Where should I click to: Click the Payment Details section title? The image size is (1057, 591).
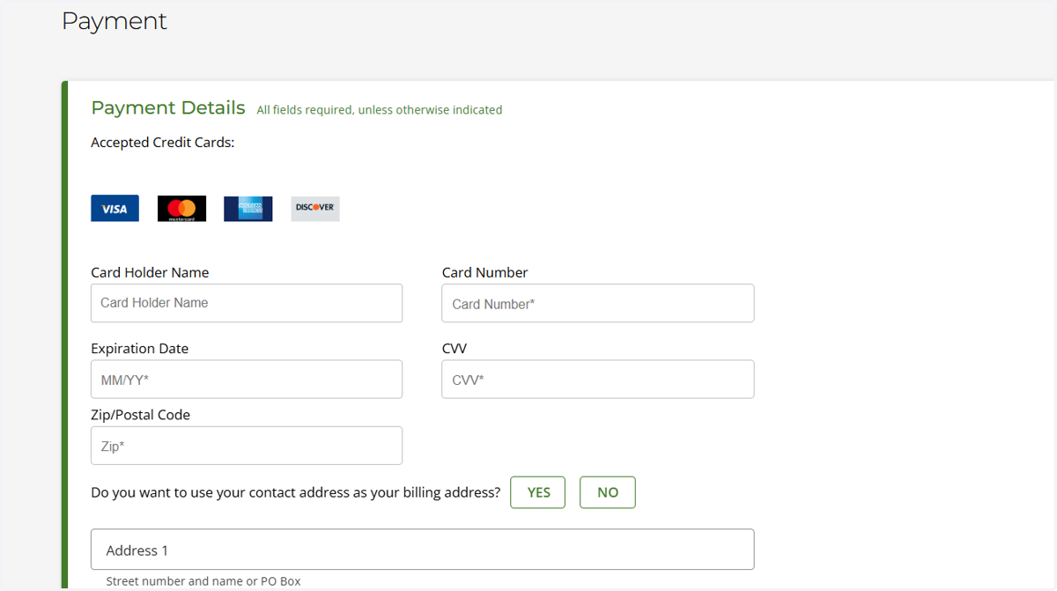click(x=168, y=107)
